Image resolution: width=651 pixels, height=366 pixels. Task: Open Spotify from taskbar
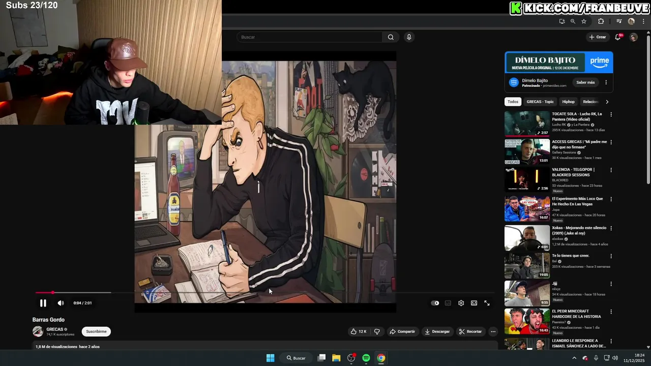point(366,358)
